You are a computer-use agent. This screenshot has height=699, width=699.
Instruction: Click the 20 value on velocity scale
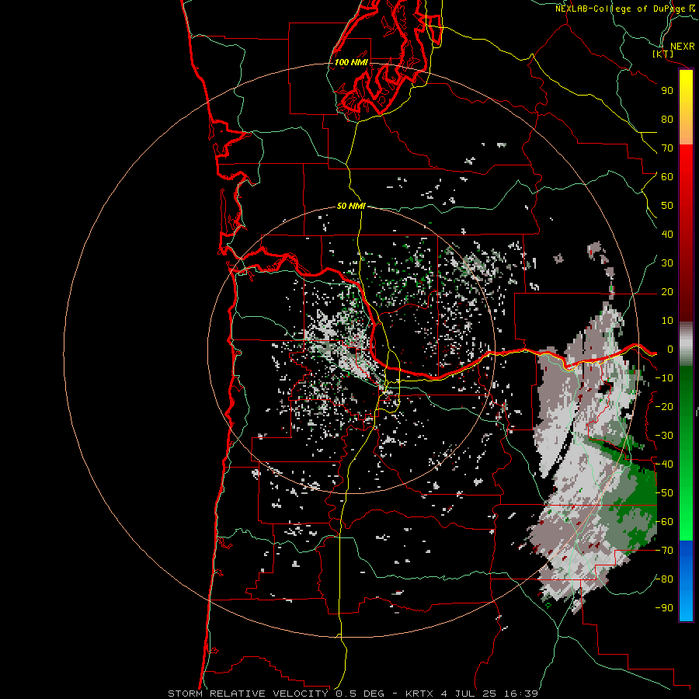coord(667,292)
